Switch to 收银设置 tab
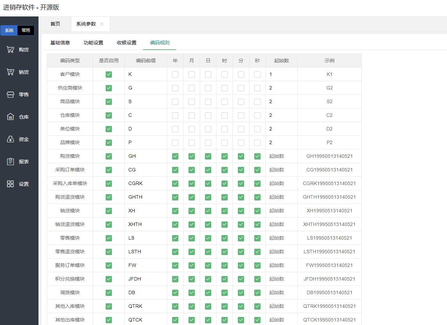Screen dimensions: 447x325 pos(127,43)
